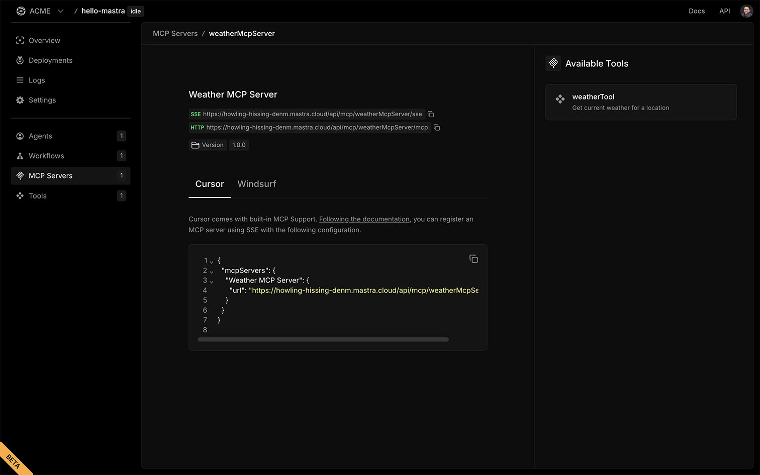The width and height of the screenshot is (760, 475).
Task: Expand the ACME organization dropdown
Action: click(x=60, y=11)
